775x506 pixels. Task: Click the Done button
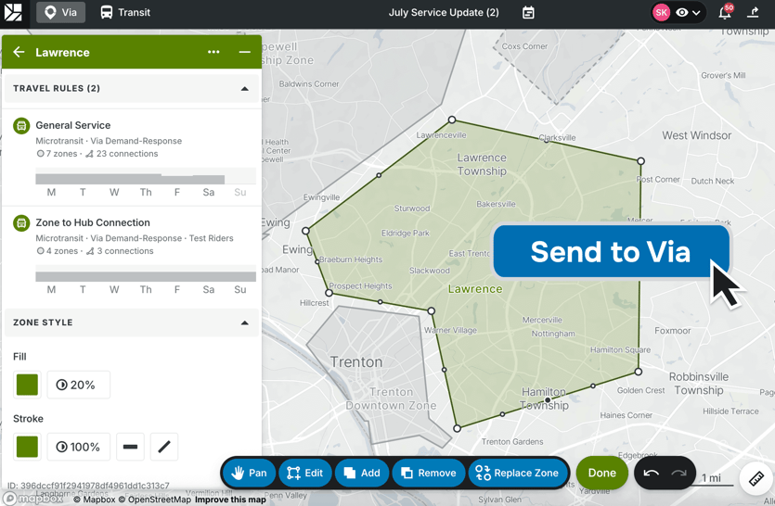(602, 473)
